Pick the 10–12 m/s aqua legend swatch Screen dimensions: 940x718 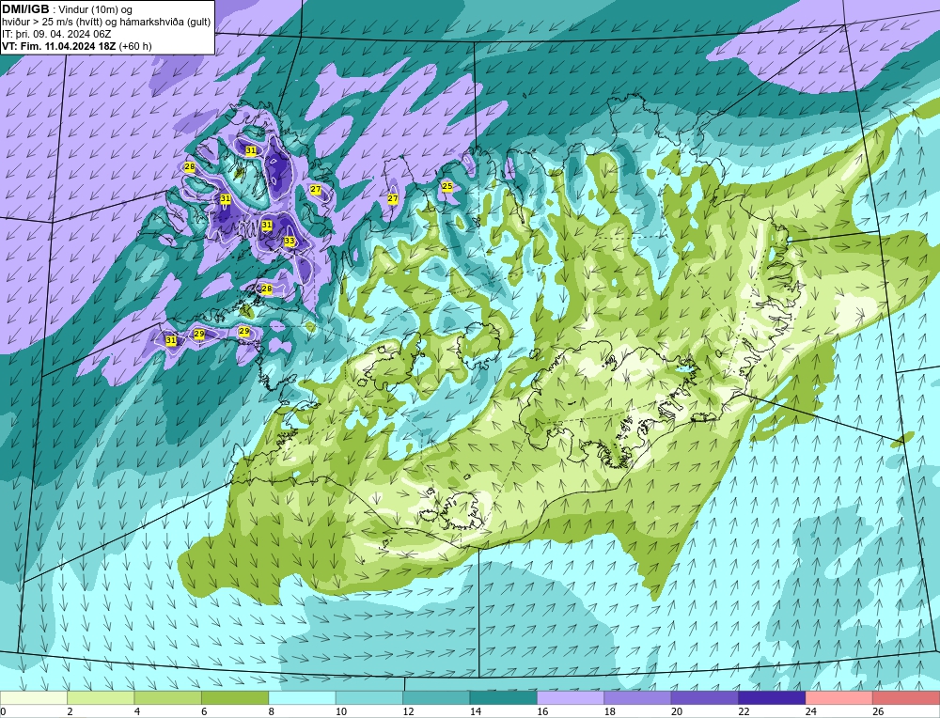369,697
